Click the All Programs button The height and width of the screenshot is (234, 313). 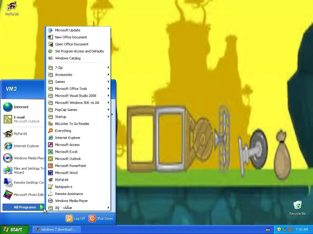tap(23, 207)
